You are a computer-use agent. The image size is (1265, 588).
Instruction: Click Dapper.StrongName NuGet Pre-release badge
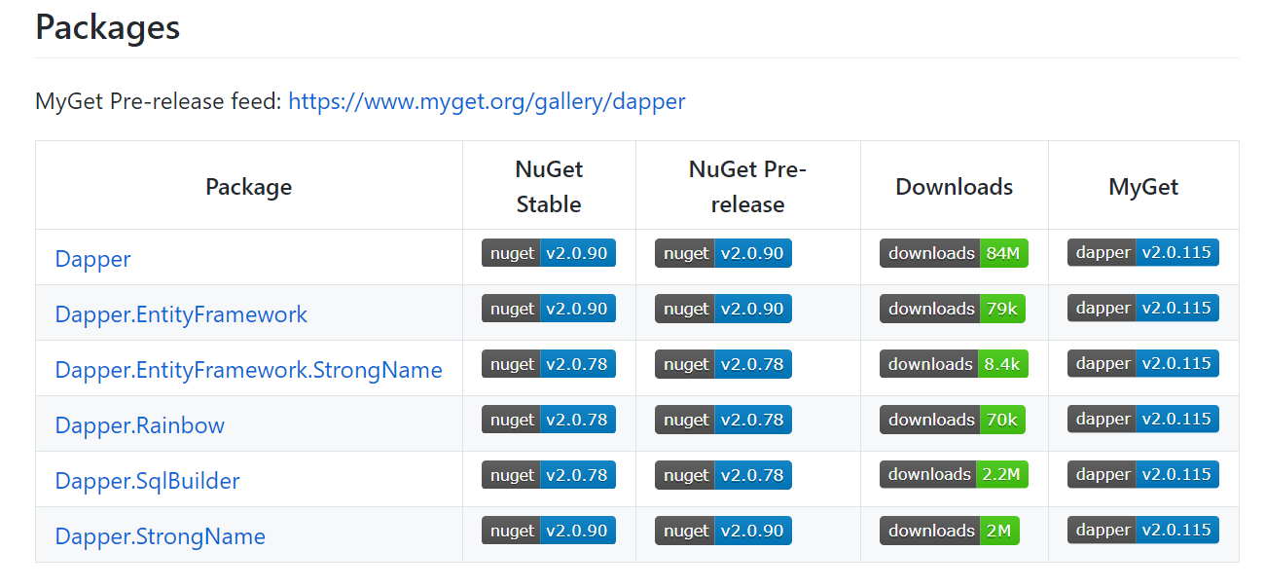(723, 531)
